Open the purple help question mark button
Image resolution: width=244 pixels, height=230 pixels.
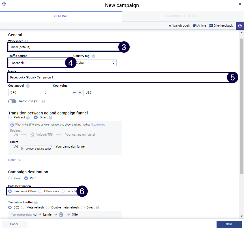pyautogui.click(x=240, y=26)
